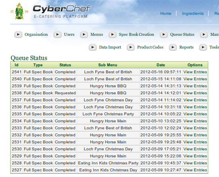This screenshot has height=177, width=219.
Task: Select the Requested status cell in row 2538
Action: (65, 93)
